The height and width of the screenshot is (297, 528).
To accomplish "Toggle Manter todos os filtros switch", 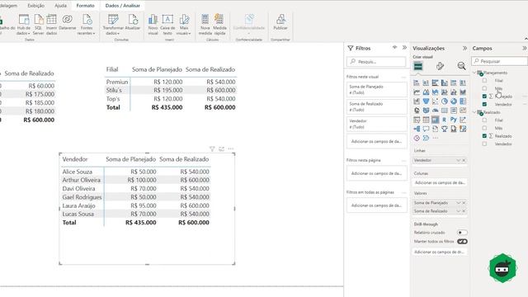I will (462, 242).
